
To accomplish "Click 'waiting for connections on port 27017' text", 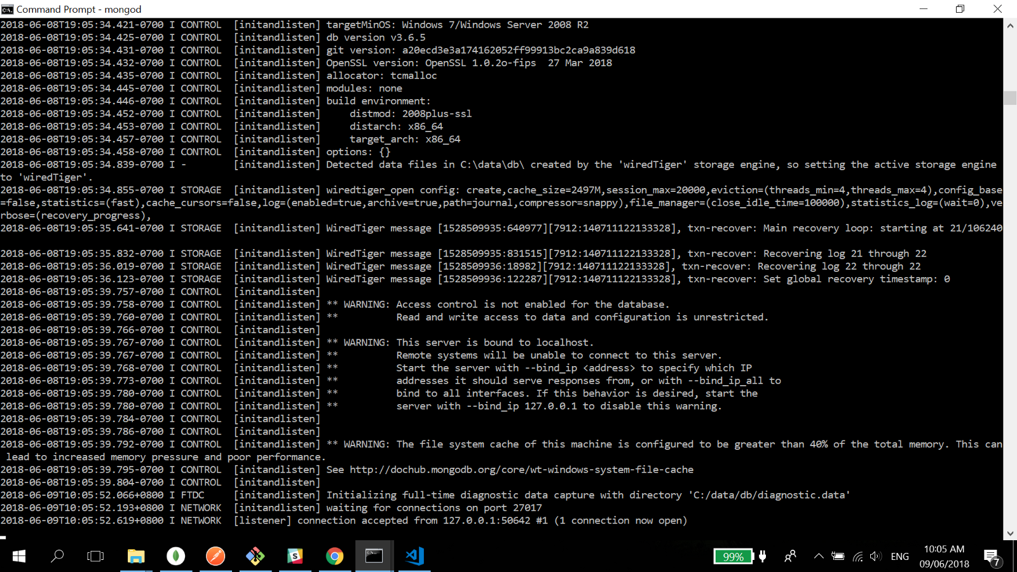I will (434, 508).
